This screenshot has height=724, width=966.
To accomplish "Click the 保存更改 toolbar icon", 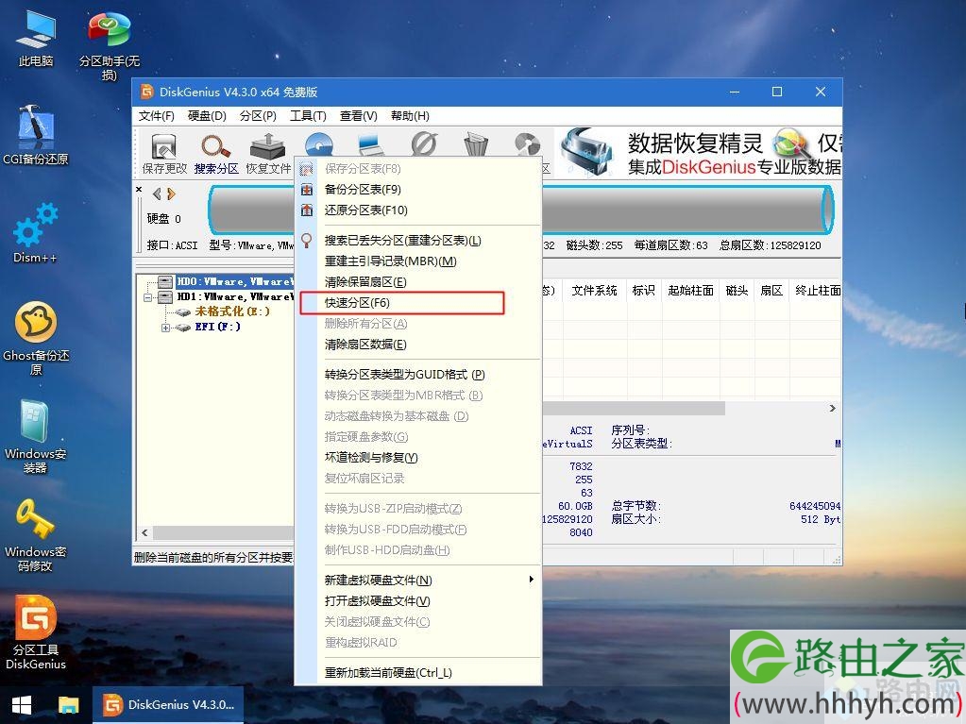I will (164, 154).
